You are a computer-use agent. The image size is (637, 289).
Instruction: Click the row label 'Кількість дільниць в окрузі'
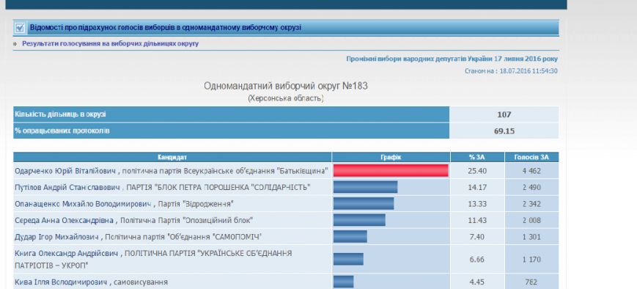pos(61,114)
